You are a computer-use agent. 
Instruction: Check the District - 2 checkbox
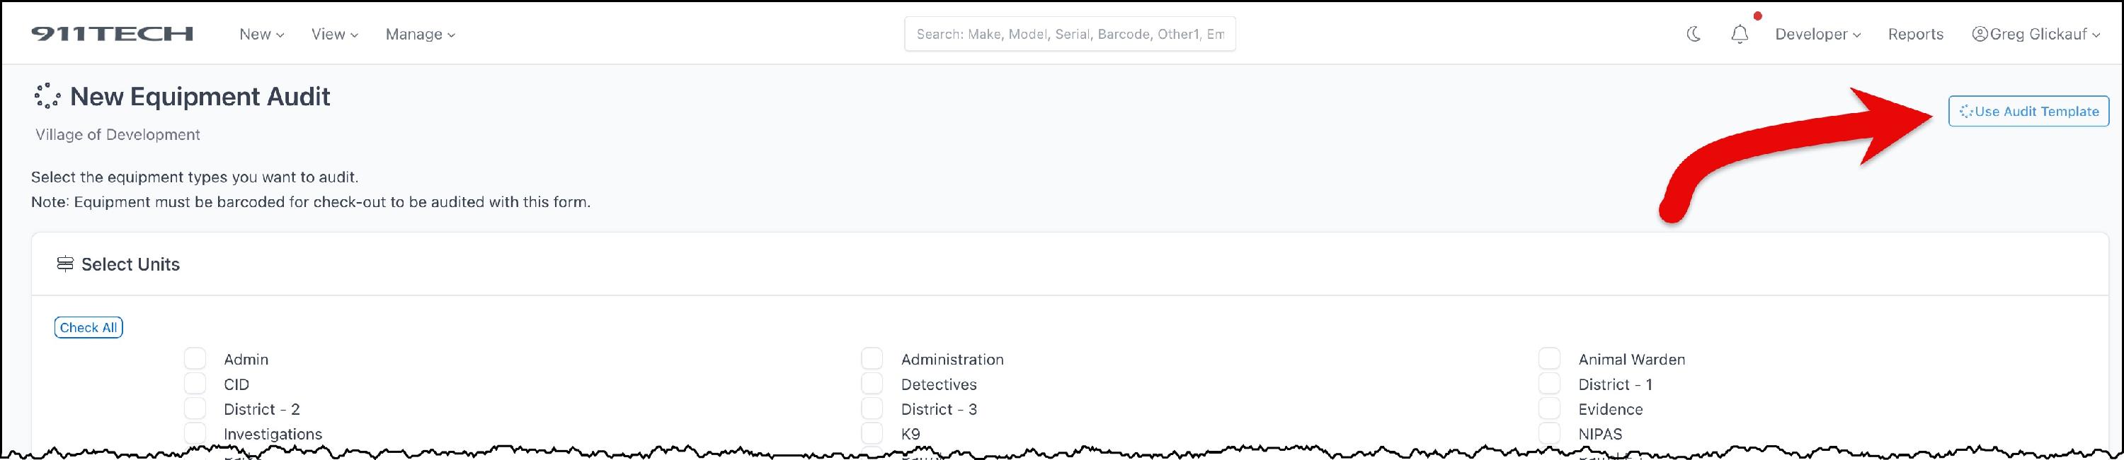click(x=195, y=408)
